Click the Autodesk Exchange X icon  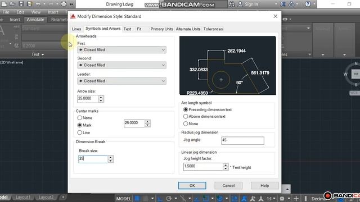pyautogui.click(x=283, y=4)
